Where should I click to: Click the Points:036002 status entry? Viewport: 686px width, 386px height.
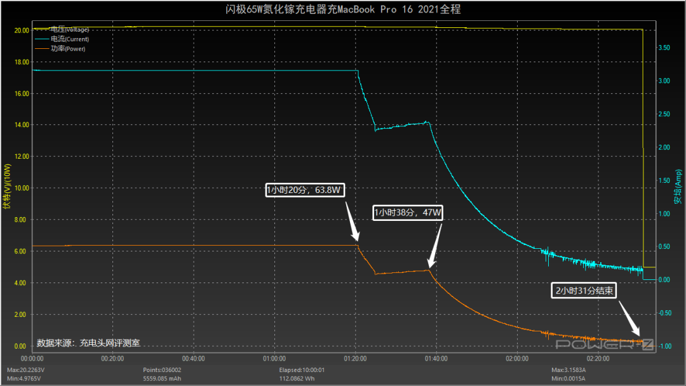coord(162,370)
